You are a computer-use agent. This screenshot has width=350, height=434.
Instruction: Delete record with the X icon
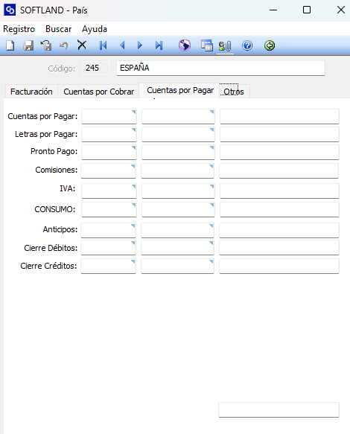pos(82,45)
